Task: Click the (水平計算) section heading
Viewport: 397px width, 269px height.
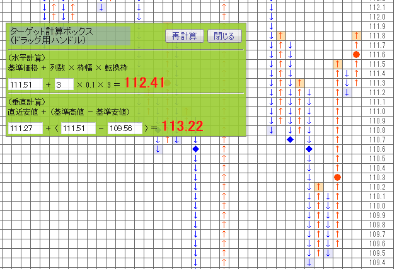Action: 26,58
